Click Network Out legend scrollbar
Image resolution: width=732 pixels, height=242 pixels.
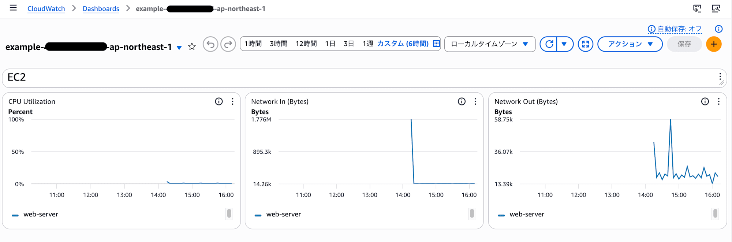715,213
